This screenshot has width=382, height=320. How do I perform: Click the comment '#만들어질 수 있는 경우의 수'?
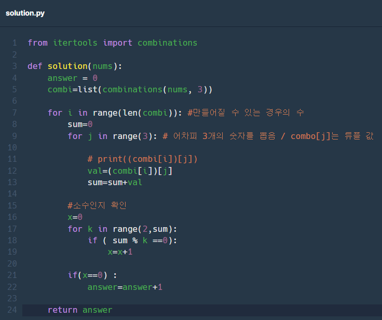pos(246,113)
